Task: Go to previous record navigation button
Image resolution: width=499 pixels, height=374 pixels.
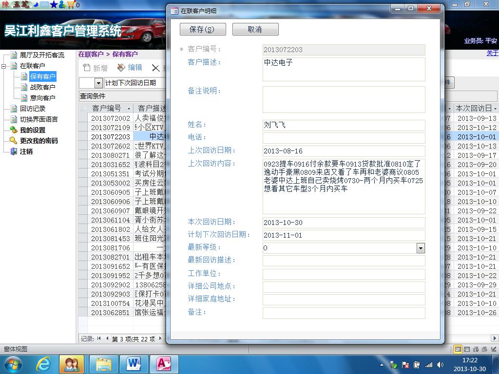Action: (107, 339)
